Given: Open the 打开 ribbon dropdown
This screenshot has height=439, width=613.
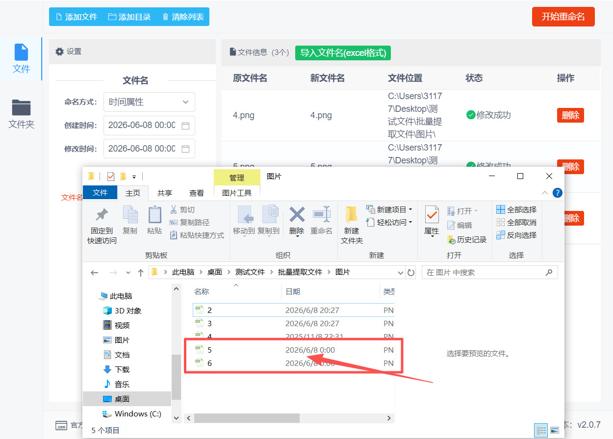Looking at the screenshot, I should 462,211.
